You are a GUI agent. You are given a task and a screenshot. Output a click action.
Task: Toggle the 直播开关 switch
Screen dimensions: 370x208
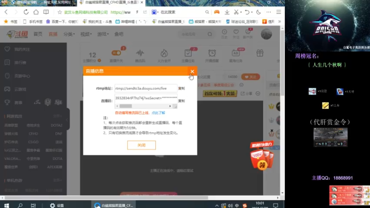coord(116,53)
